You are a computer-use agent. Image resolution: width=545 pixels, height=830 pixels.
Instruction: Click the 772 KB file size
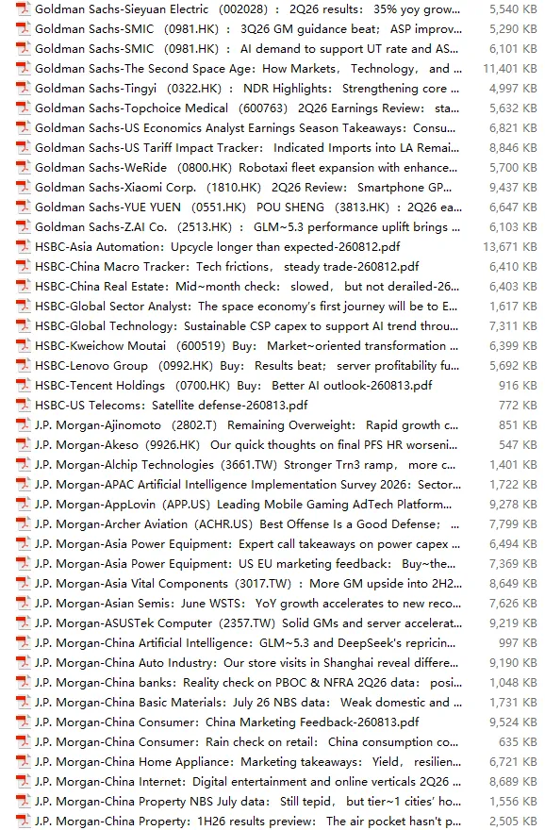(518, 406)
